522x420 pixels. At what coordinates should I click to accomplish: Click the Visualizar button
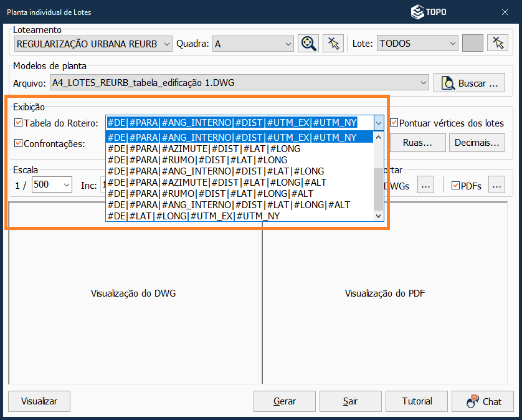click(39, 401)
